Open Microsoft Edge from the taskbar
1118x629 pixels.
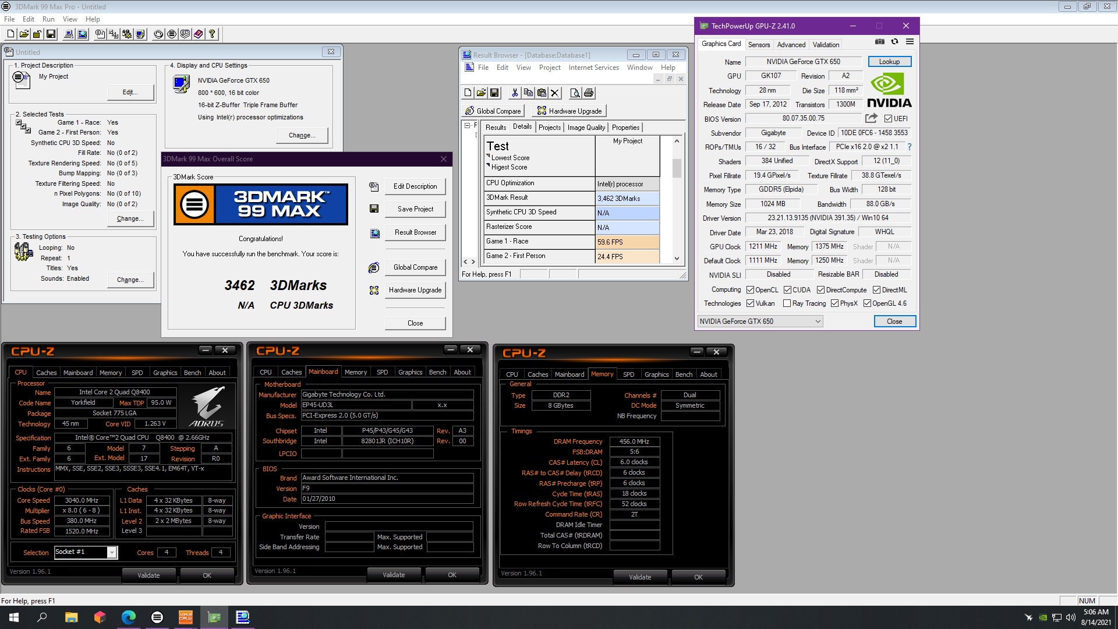click(x=129, y=617)
